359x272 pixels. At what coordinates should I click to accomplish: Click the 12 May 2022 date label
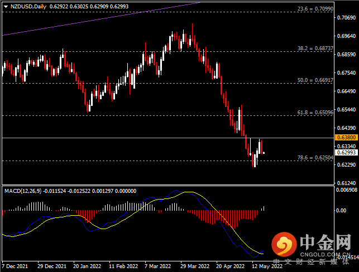(267, 266)
